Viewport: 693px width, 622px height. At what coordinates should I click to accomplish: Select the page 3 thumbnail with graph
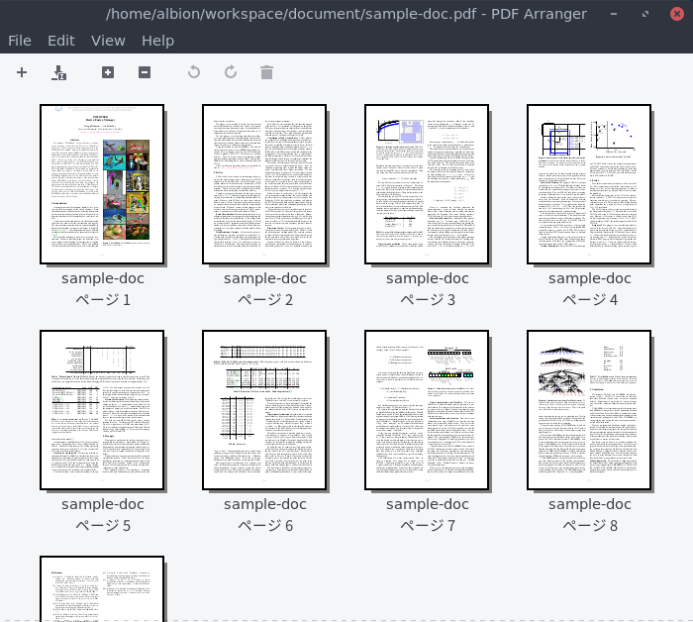tap(426, 184)
